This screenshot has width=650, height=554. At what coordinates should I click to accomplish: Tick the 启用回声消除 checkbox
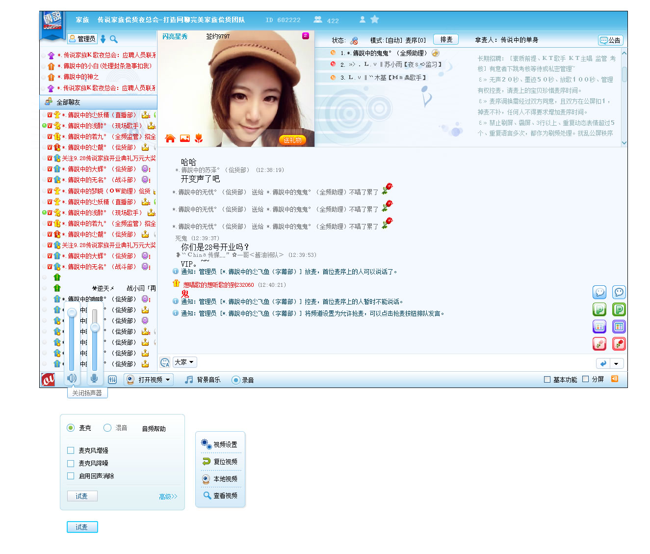click(71, 476)
